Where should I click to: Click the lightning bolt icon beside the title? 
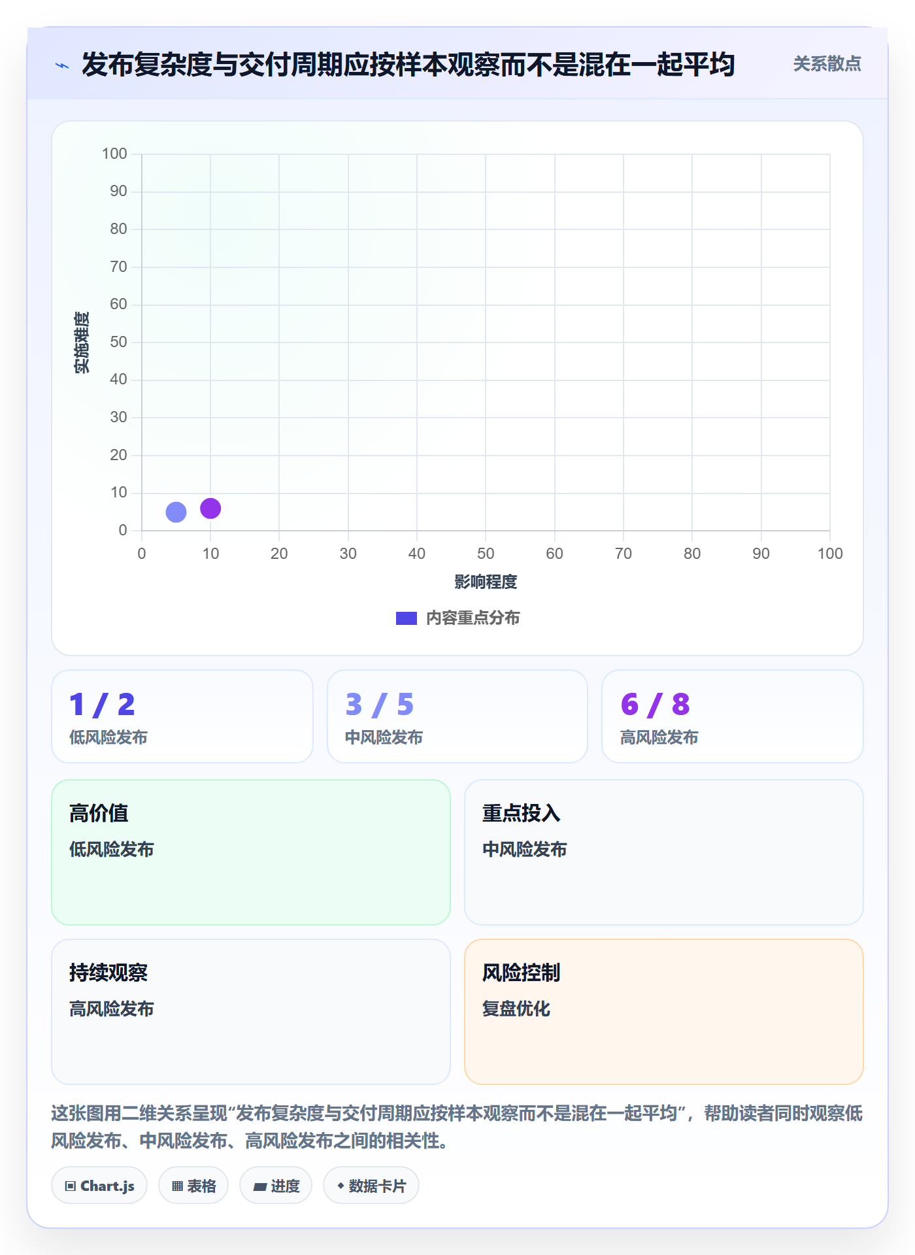62,65
